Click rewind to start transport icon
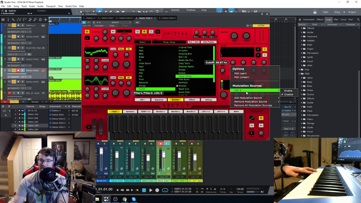Screen dimensions: 361x203 click(x=137, y=190)
